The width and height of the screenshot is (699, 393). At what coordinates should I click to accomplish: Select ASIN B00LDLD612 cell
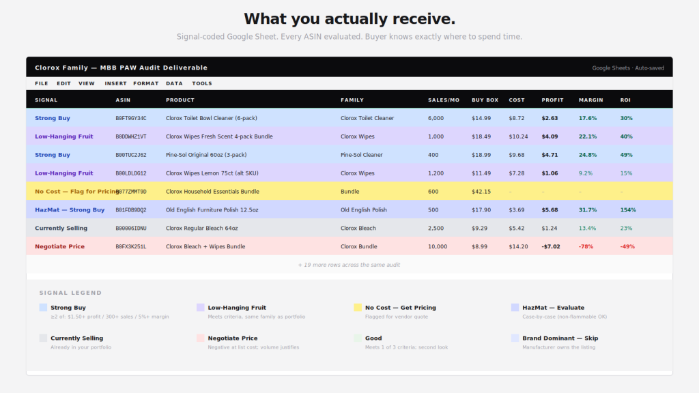pos(131,173)
